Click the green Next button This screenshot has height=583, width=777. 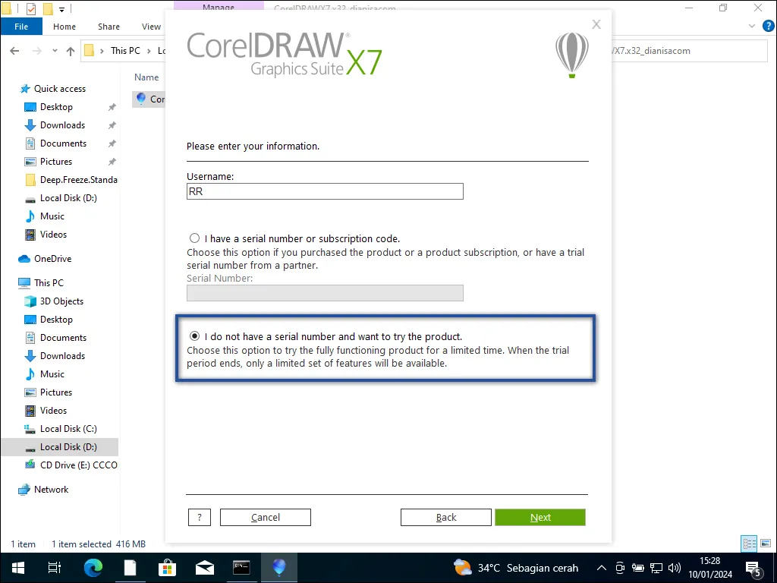click(539, 517)
